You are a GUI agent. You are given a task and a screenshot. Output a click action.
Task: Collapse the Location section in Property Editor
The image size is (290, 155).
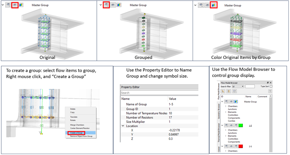pos(123,126)
